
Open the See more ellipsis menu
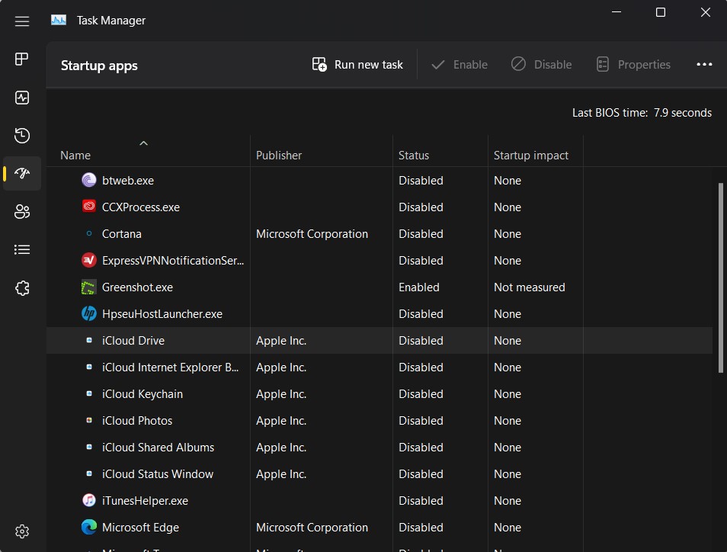click(703, 64)
